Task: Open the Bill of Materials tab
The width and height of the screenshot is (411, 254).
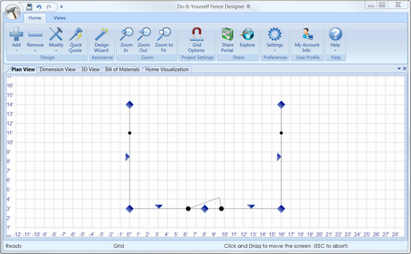Action: coord(122,70)
